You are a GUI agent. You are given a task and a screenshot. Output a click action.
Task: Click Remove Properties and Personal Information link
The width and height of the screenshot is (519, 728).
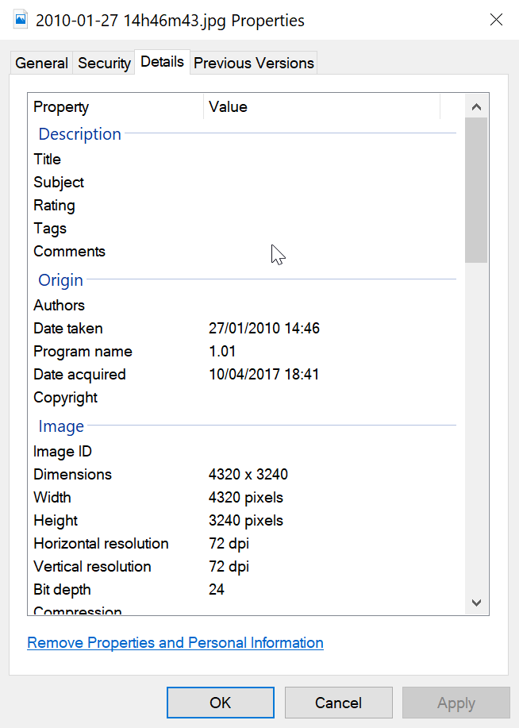click(x=175, y=642)
